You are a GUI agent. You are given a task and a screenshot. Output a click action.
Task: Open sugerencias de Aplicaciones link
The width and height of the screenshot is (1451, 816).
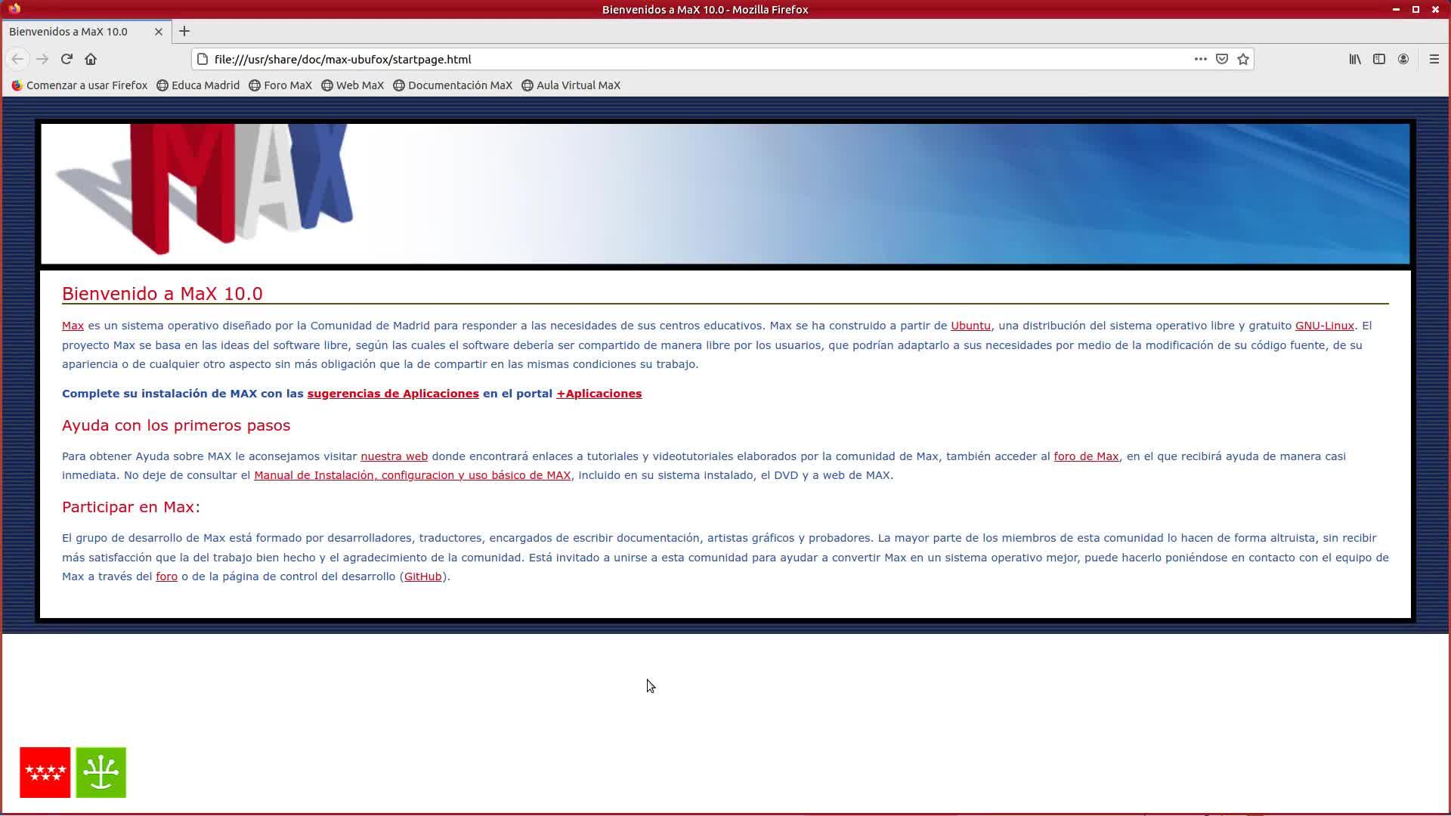point(393,394)
